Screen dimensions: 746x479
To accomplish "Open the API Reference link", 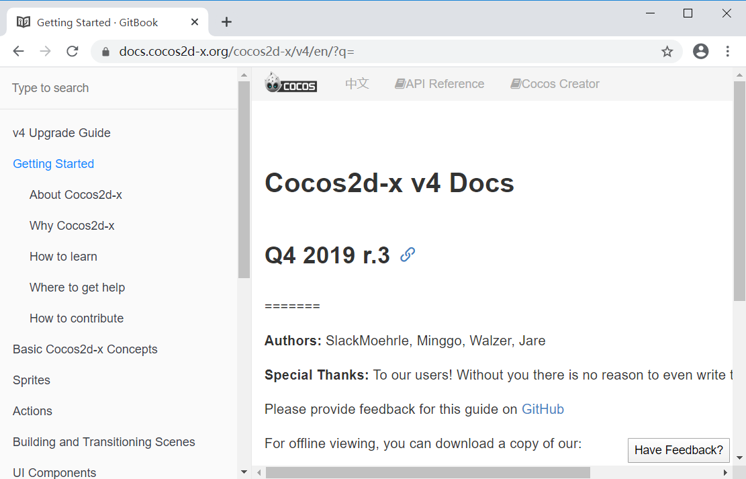I will [x=439, y=84].
